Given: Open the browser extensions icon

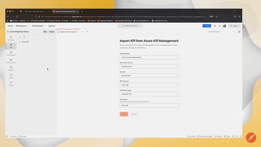Looking at the screenshot, I should point(235,16).
